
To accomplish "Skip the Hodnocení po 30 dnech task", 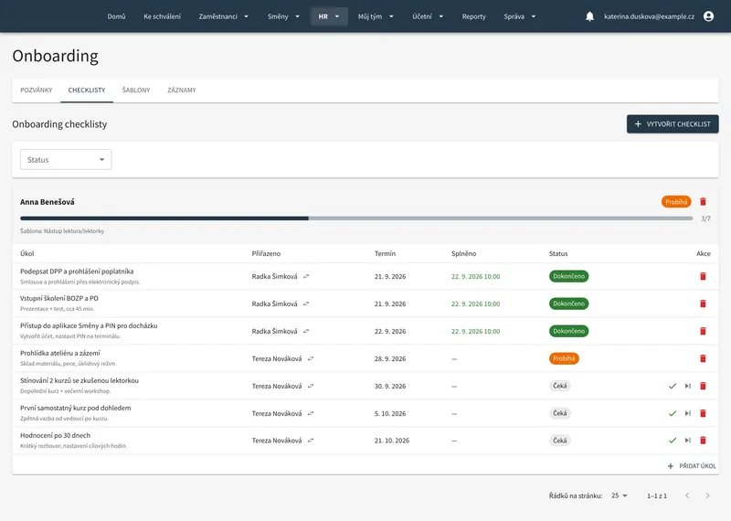I will tap(688, 441).
